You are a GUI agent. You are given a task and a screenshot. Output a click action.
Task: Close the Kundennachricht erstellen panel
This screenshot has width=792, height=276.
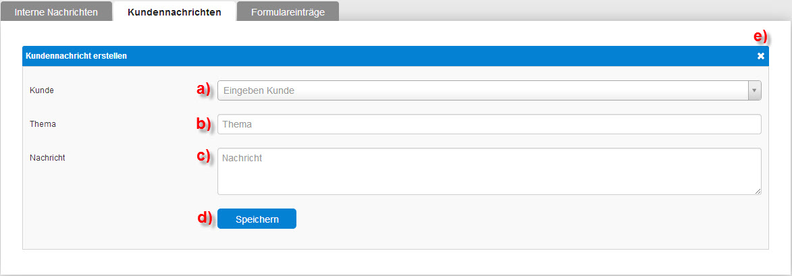click(761, 56)
